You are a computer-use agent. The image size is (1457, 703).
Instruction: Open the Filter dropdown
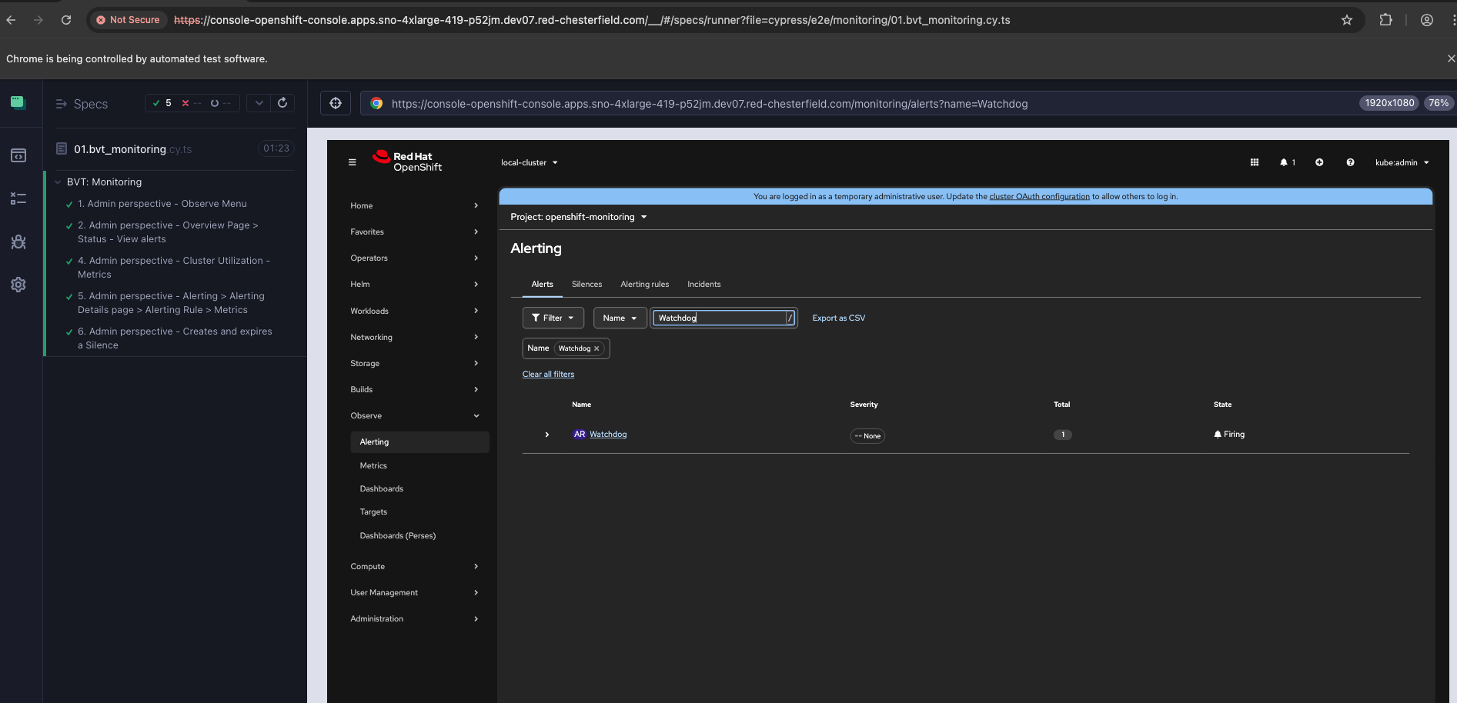[x=553, y=318]
